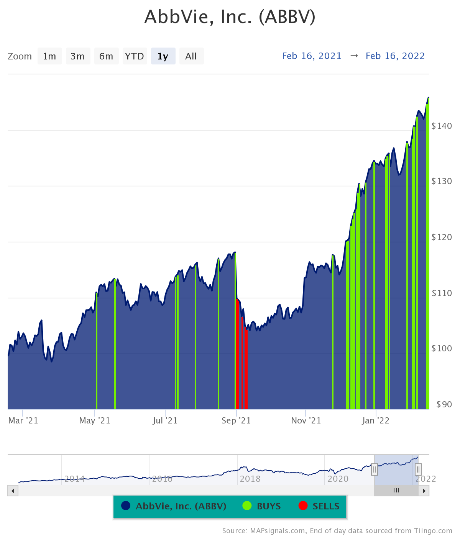Click the AbbVie, Inc. (ABBV) chart title

pyautogui.click(x=230, y=17)
